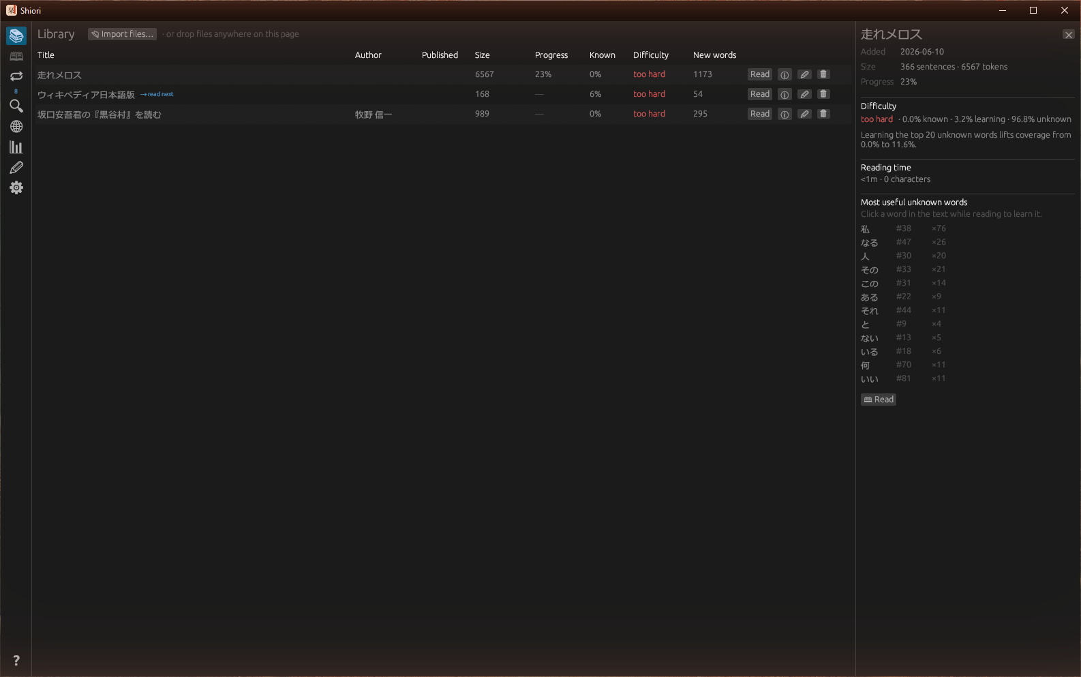
Task: Open the review loop arrows icon
Action: [x=16, y=76]
